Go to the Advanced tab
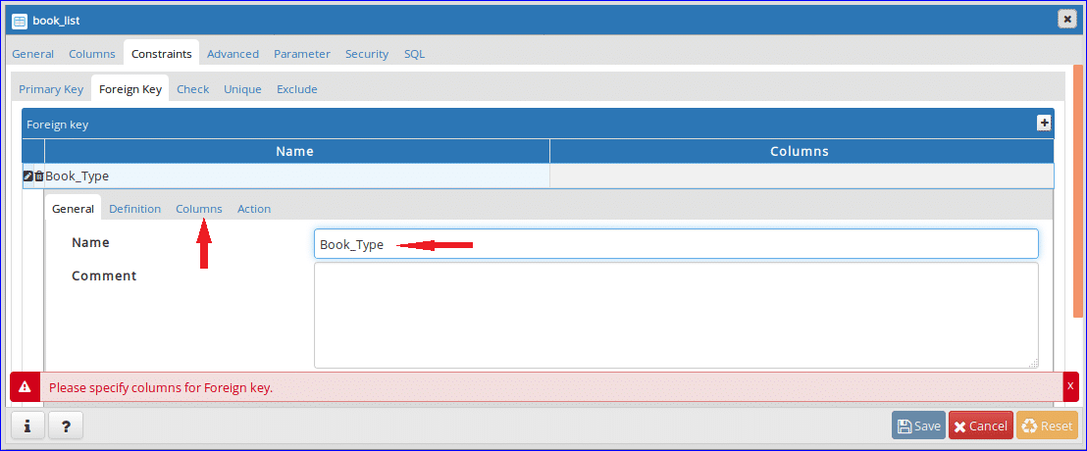 (x=233, y=53)
